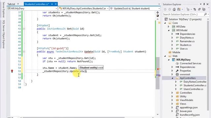This screenshot has height=118, width=211.
Task: Select the Solution 'MyDiary' root node
Action: 185,19
